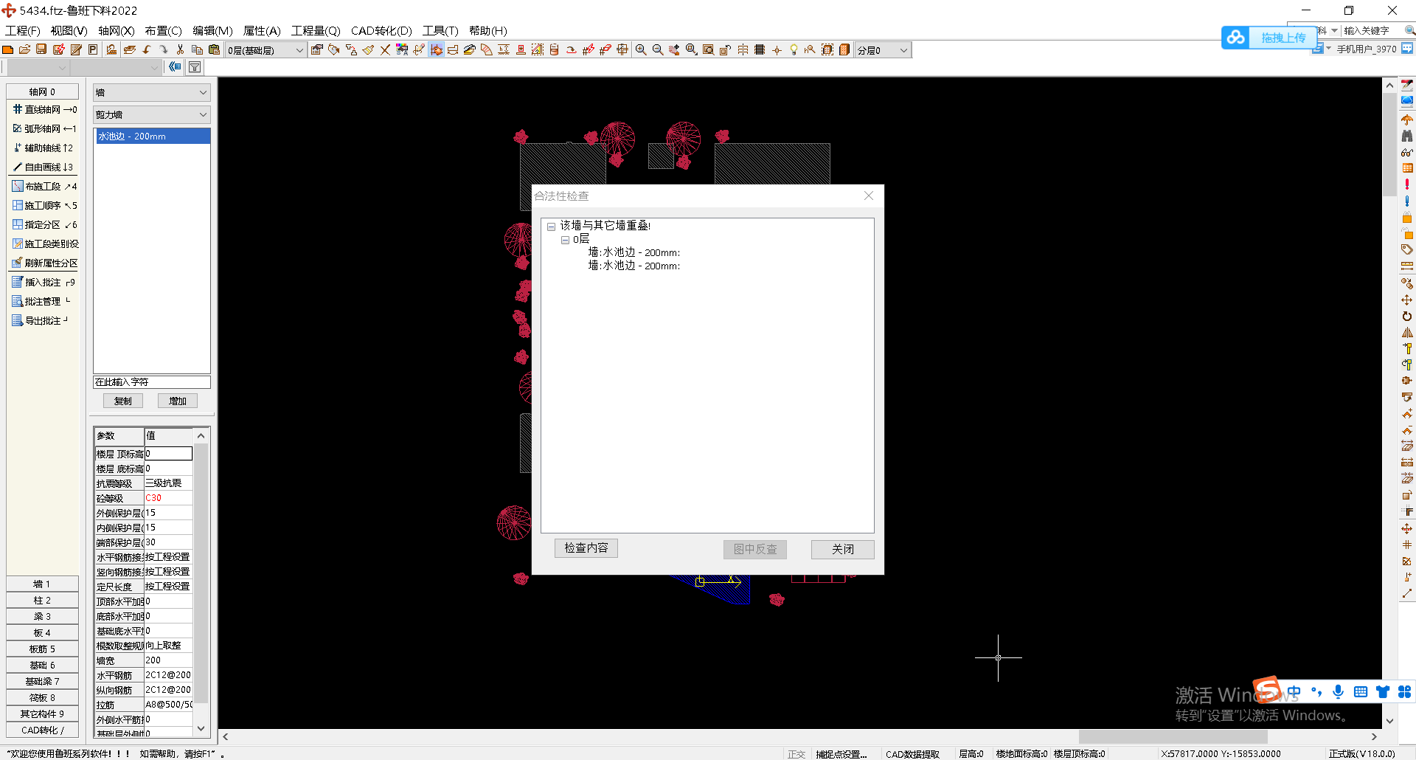Open the 视图(V) menu
Image resolution: width=1416 pixels, height=760 pixels.
pos(69,30)
